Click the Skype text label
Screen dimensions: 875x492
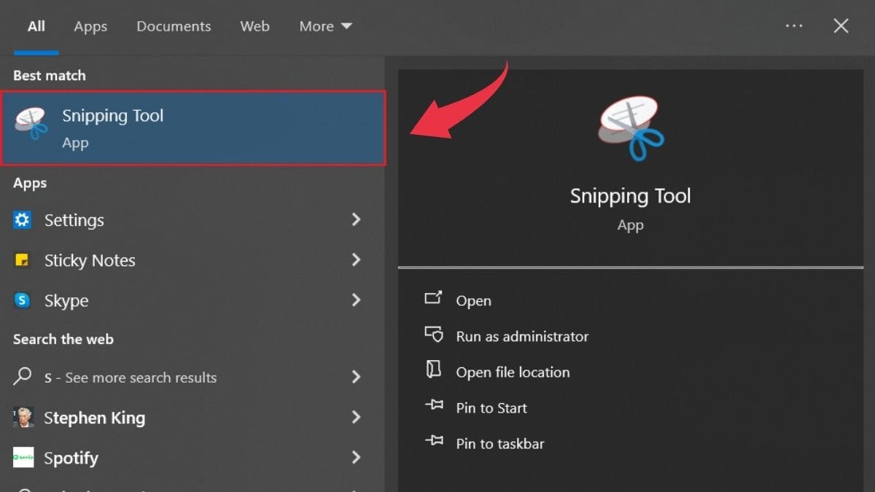(x=66, y=301)
